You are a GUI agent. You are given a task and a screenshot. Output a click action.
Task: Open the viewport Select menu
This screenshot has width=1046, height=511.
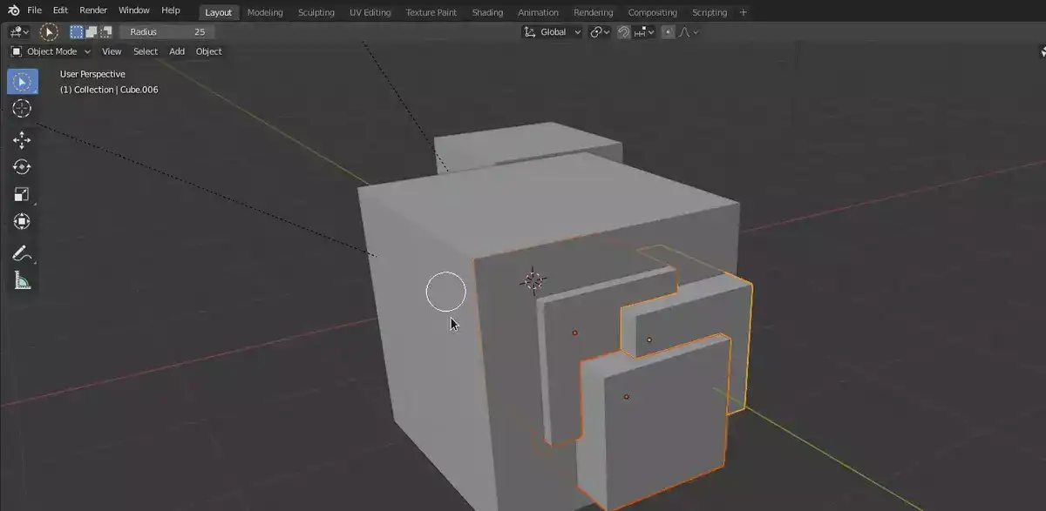tap(146, 51)
